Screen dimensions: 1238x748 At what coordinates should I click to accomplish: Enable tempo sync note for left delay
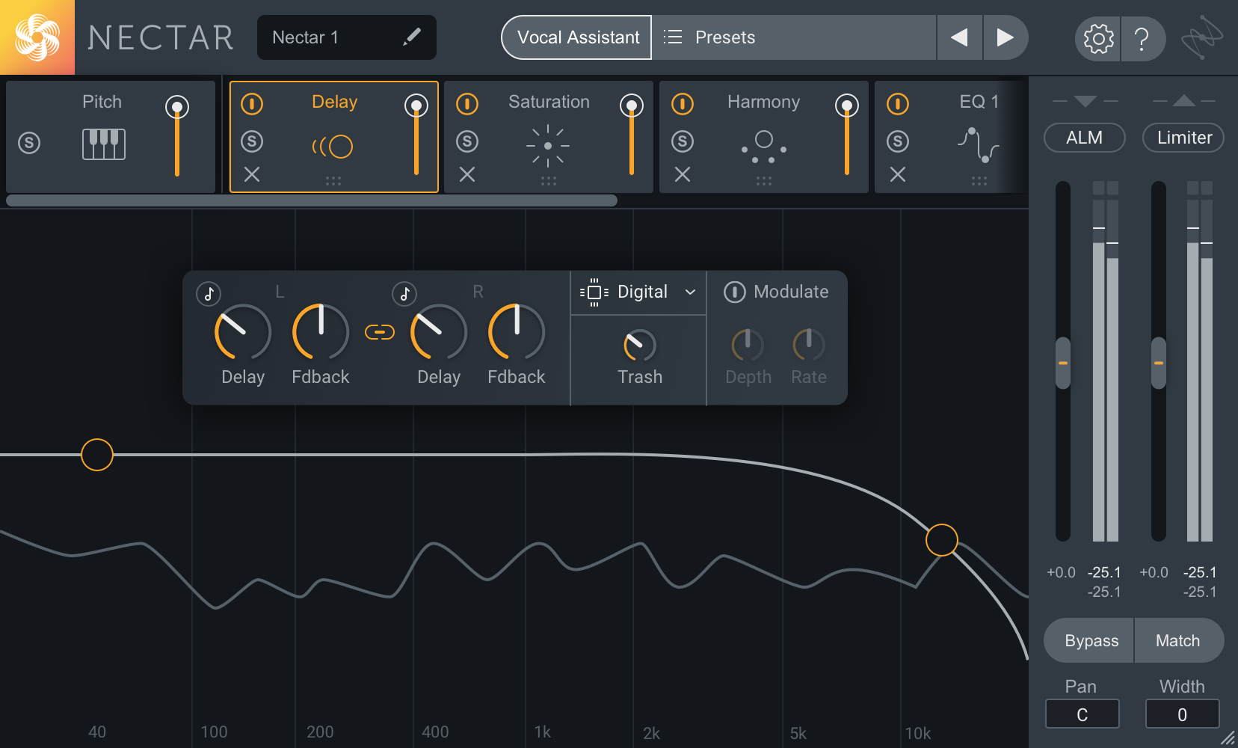tap(209, 294)
